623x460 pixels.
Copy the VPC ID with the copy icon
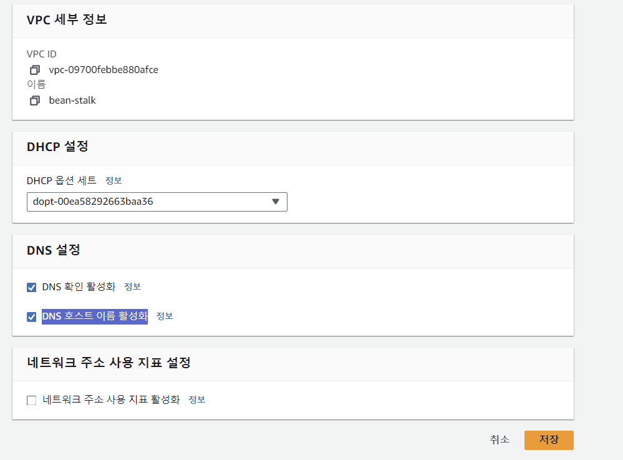(x=35, y=70)
